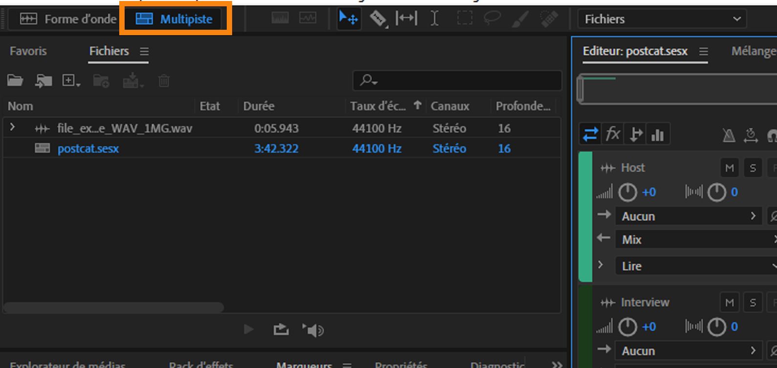This screenshot has width=777, height=368.
Task: Switch to the Fichiers tab
Action: pyautogui.click(x=109, y=51)
